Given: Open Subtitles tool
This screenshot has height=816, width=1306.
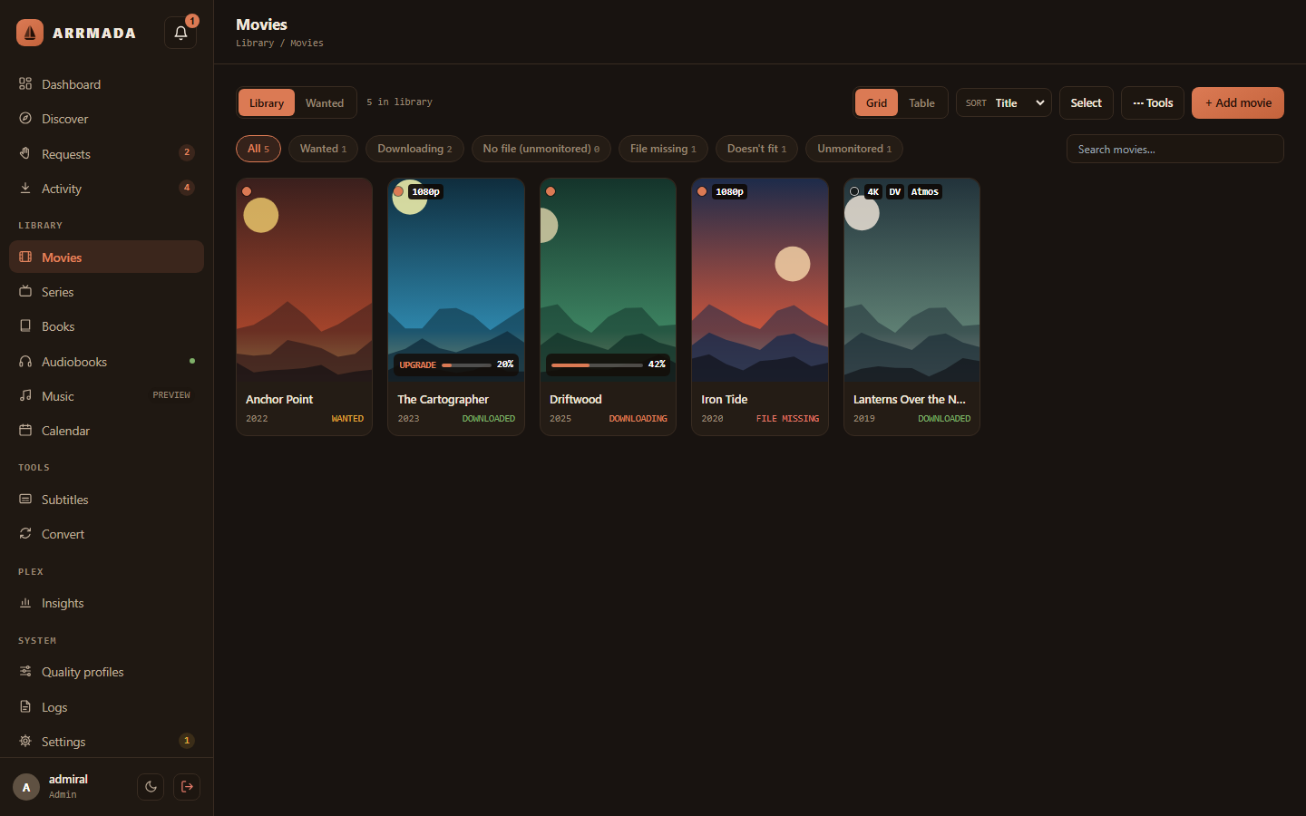Looking at the screenshot, I should pos(106,500).
